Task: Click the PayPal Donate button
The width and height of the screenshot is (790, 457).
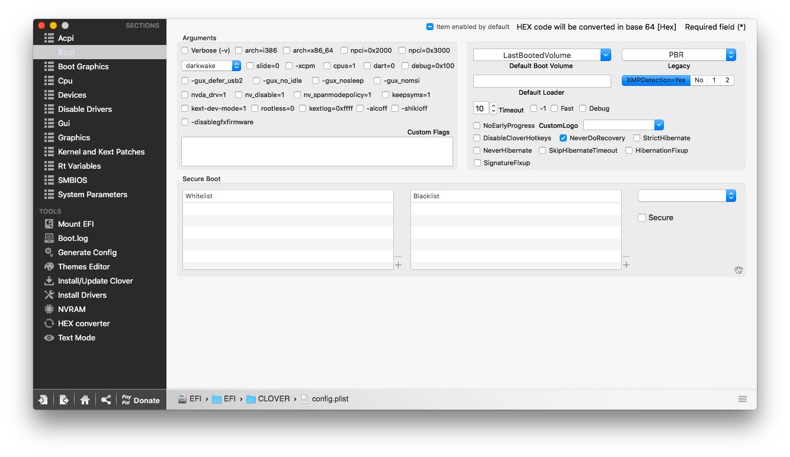Action: pos(141,400)
